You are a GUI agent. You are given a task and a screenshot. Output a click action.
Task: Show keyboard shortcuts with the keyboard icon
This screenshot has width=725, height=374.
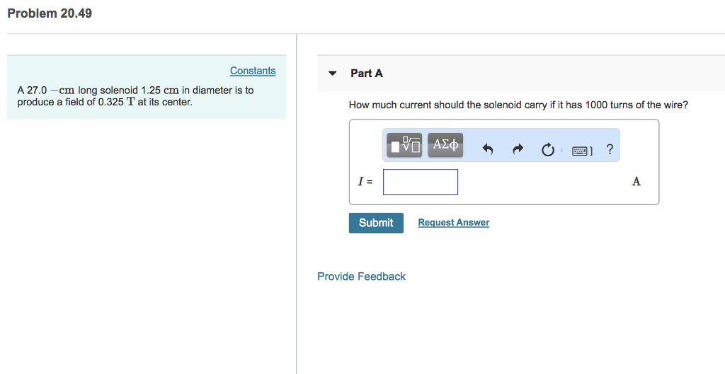[581, 151]
